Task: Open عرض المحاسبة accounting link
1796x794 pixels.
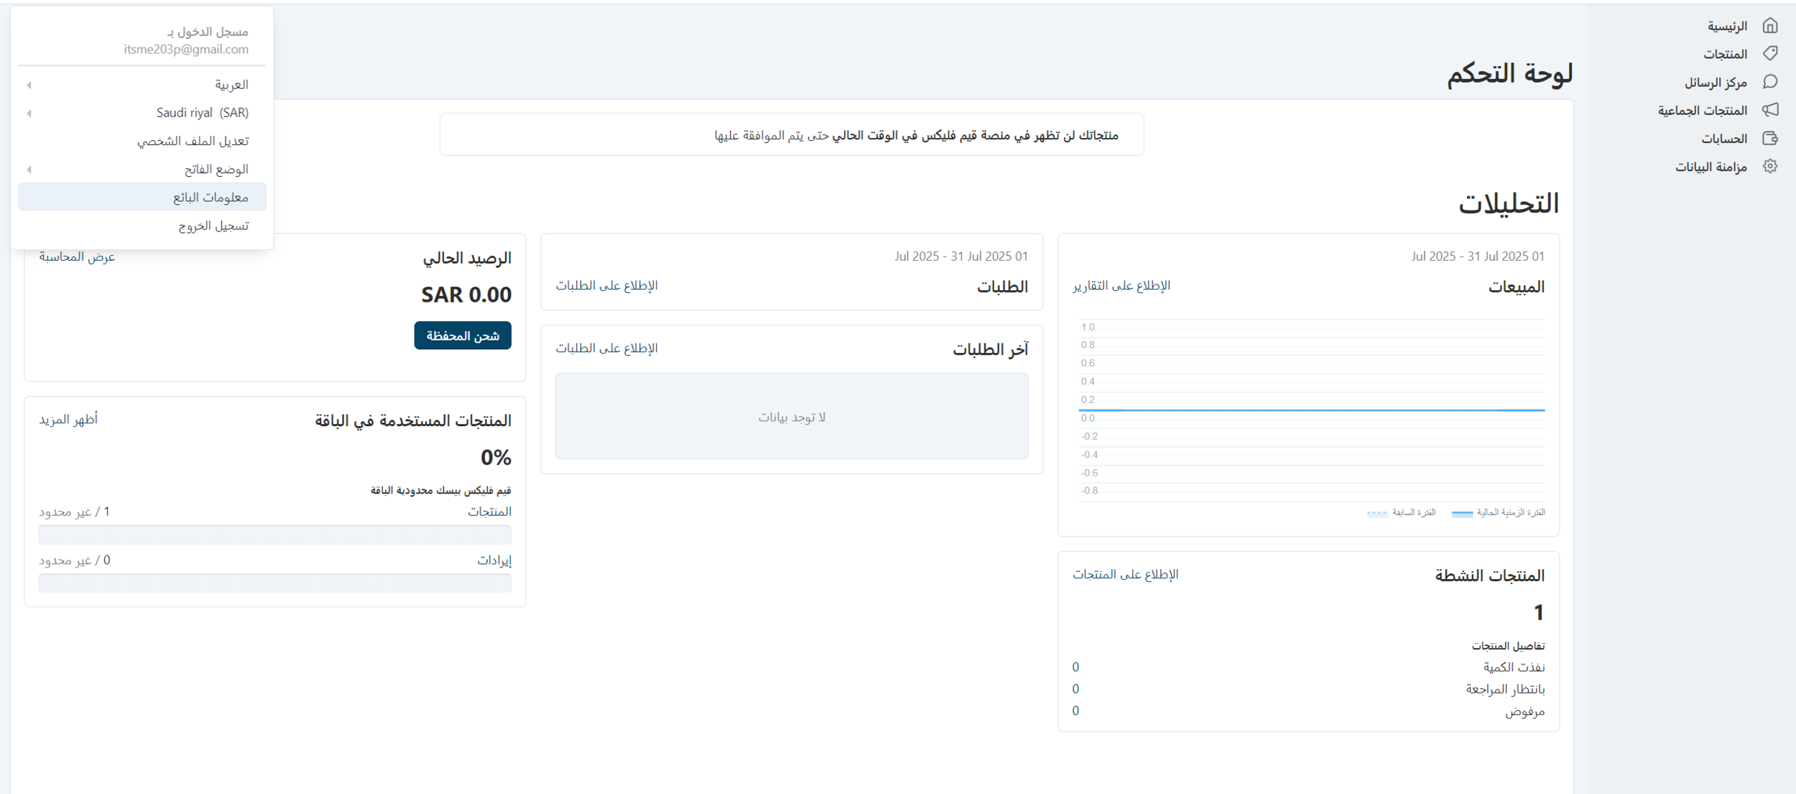Action: 77,257
